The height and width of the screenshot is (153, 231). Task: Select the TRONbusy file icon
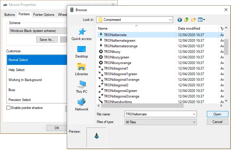coord(101,52)
